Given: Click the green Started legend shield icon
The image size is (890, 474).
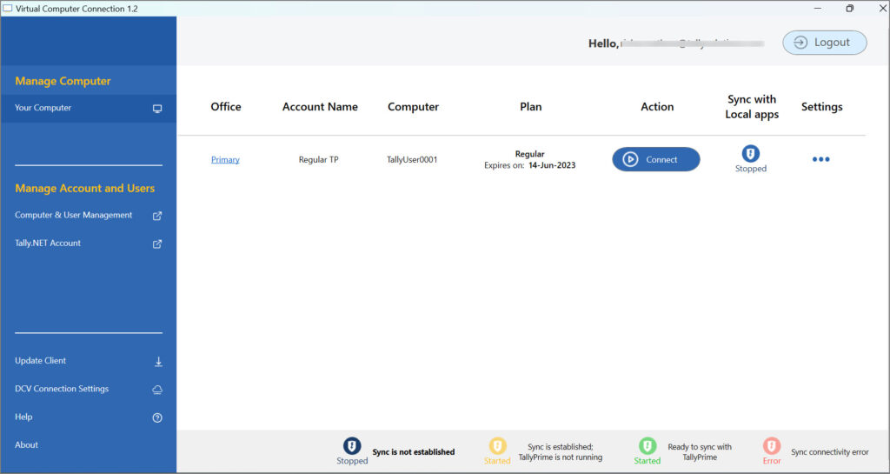Looking at the screenshot, I should coord(647,445).
